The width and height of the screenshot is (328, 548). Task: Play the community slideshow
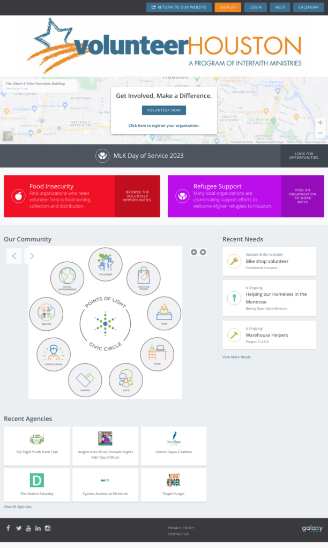(193, 252)
